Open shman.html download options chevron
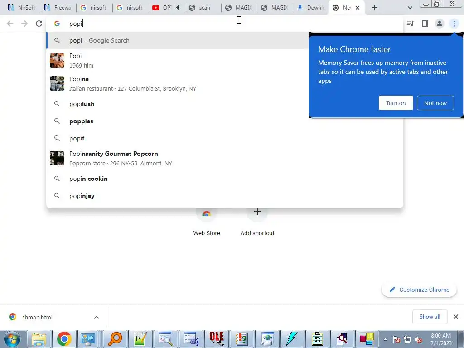This screenshot has width=464, height=348. tap(97, 317)
